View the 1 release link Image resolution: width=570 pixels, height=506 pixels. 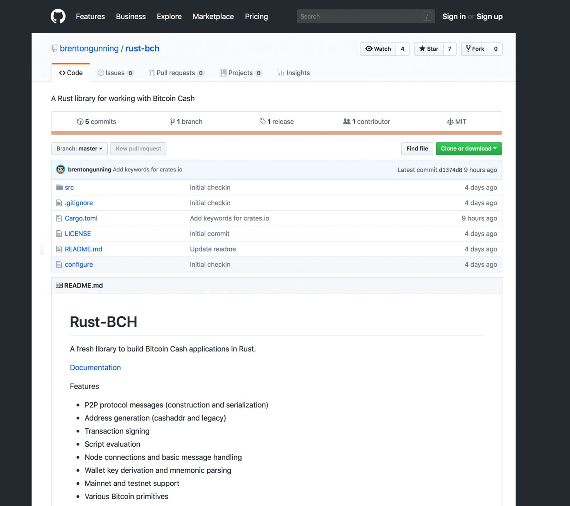[276, 121]
